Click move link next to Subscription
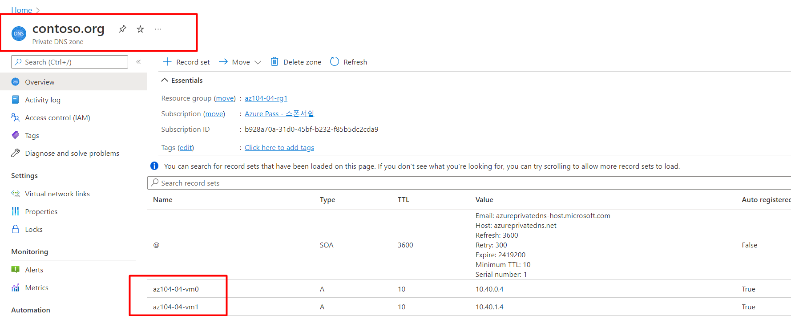This screenshot has width=791, height=316. (x=214, y=113)
